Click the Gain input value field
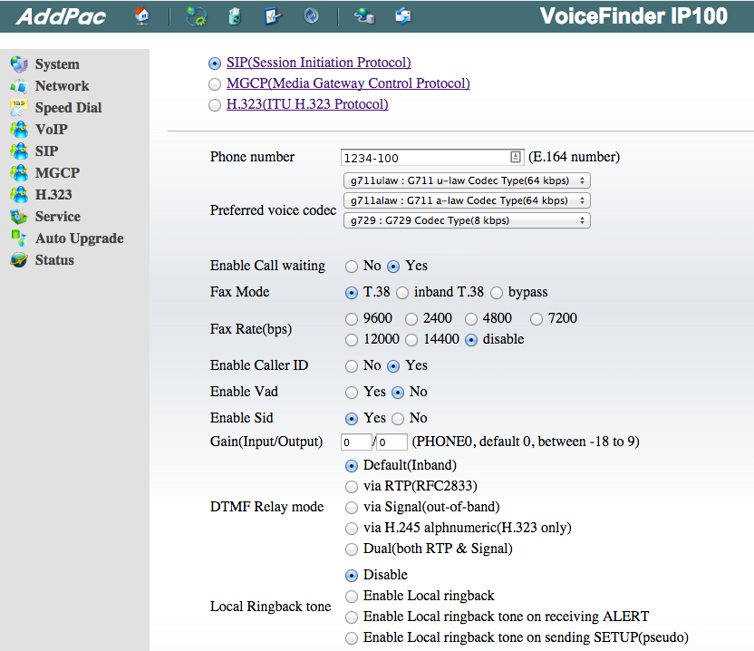754x651 pixels. pos(356,442)
